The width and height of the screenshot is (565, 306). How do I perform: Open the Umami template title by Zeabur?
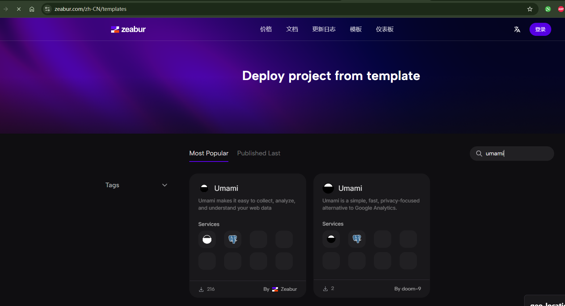click(226, 188)
